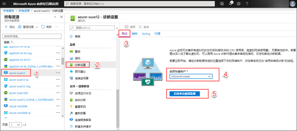Open ellipsis menu for azure-suse12 row
The height and width of the screenshot is (131, 297).
[x=58, y=73]
